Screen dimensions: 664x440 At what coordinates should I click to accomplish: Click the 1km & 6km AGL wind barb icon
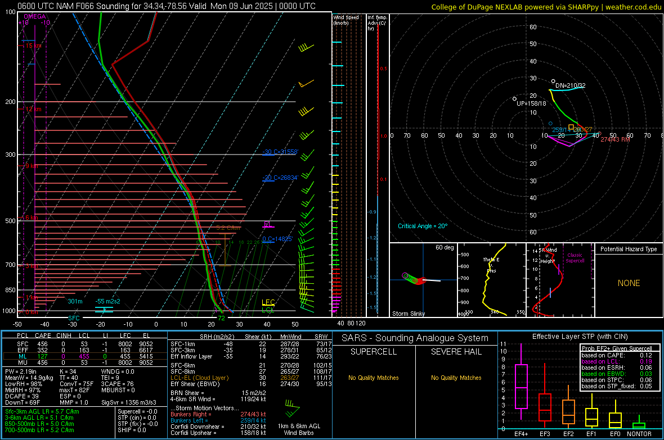[292, 409]
